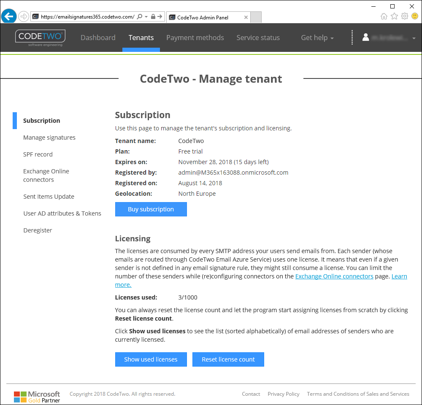Click the Licenses used value 3/1000

coord(188,297)
